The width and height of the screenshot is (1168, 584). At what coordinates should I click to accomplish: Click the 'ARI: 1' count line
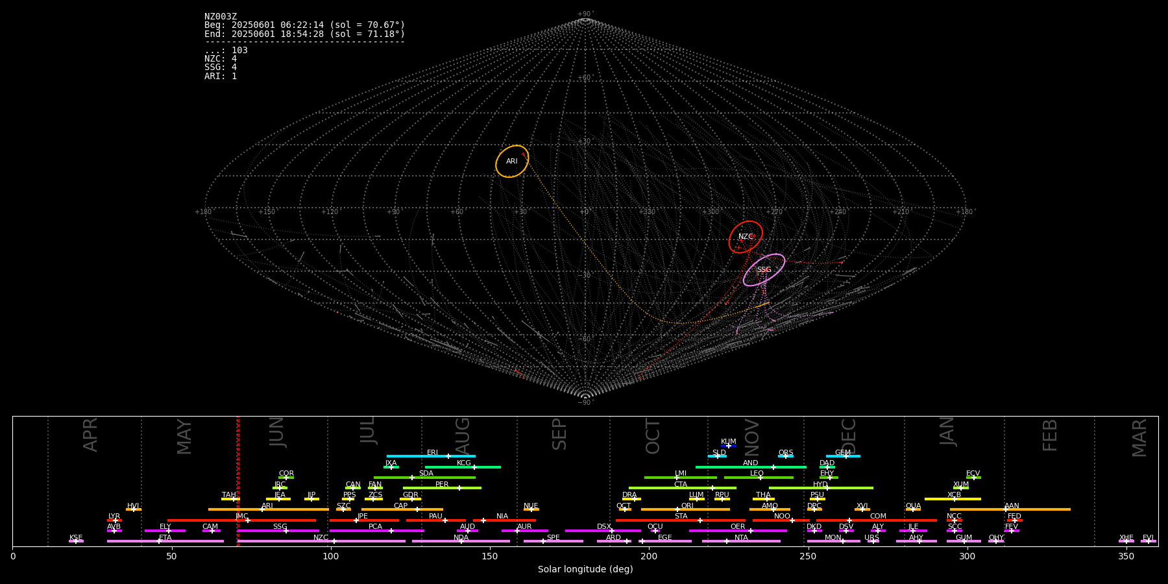[x=221, y=77]
